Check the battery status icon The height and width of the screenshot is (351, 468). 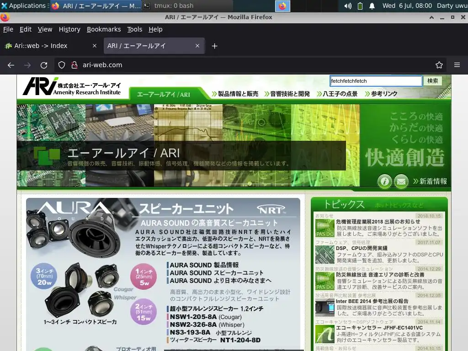[360, 6]
